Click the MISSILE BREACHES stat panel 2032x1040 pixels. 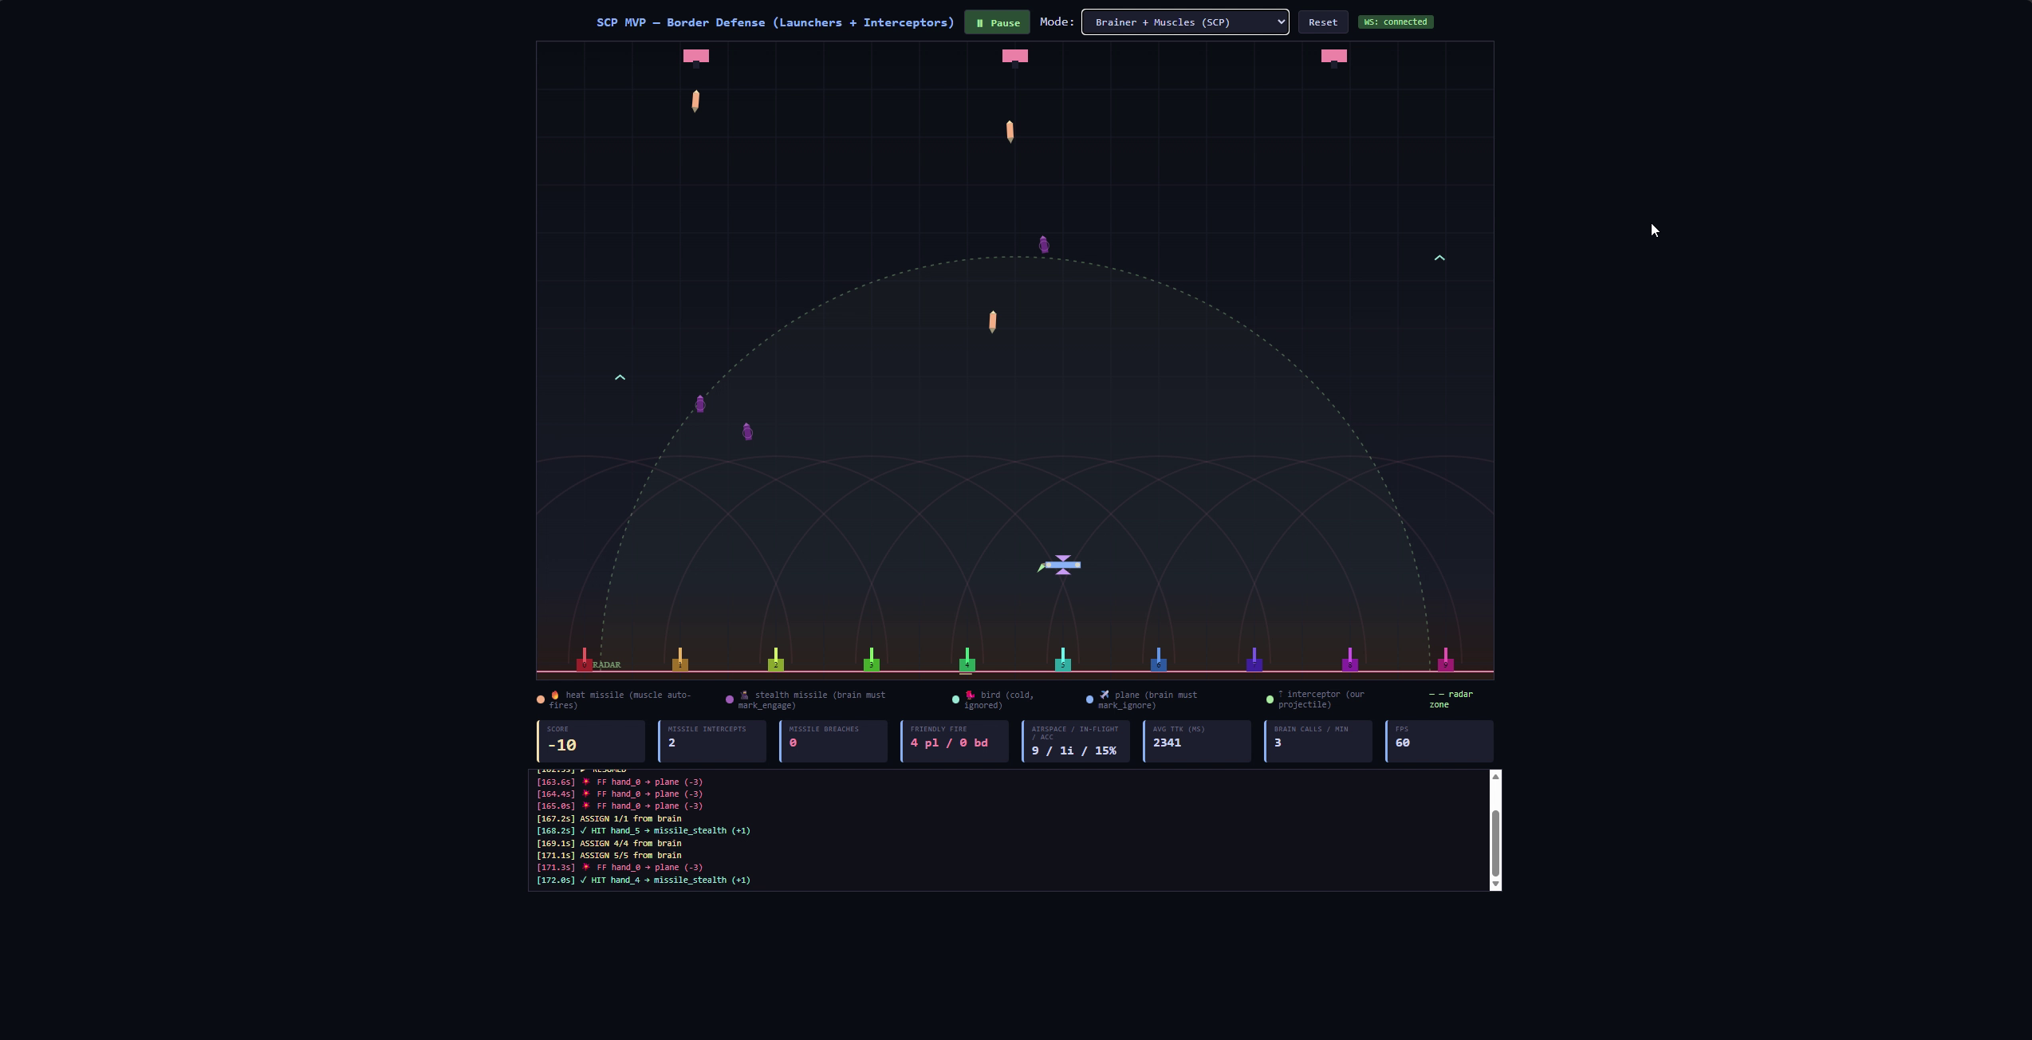pos(833,742)
